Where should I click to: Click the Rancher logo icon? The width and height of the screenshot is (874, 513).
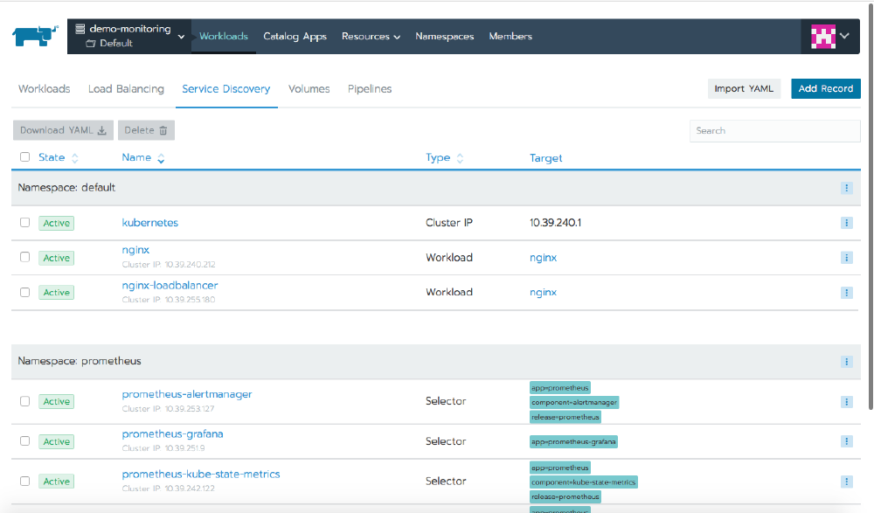pyautogui.click(x=33, y=36)
